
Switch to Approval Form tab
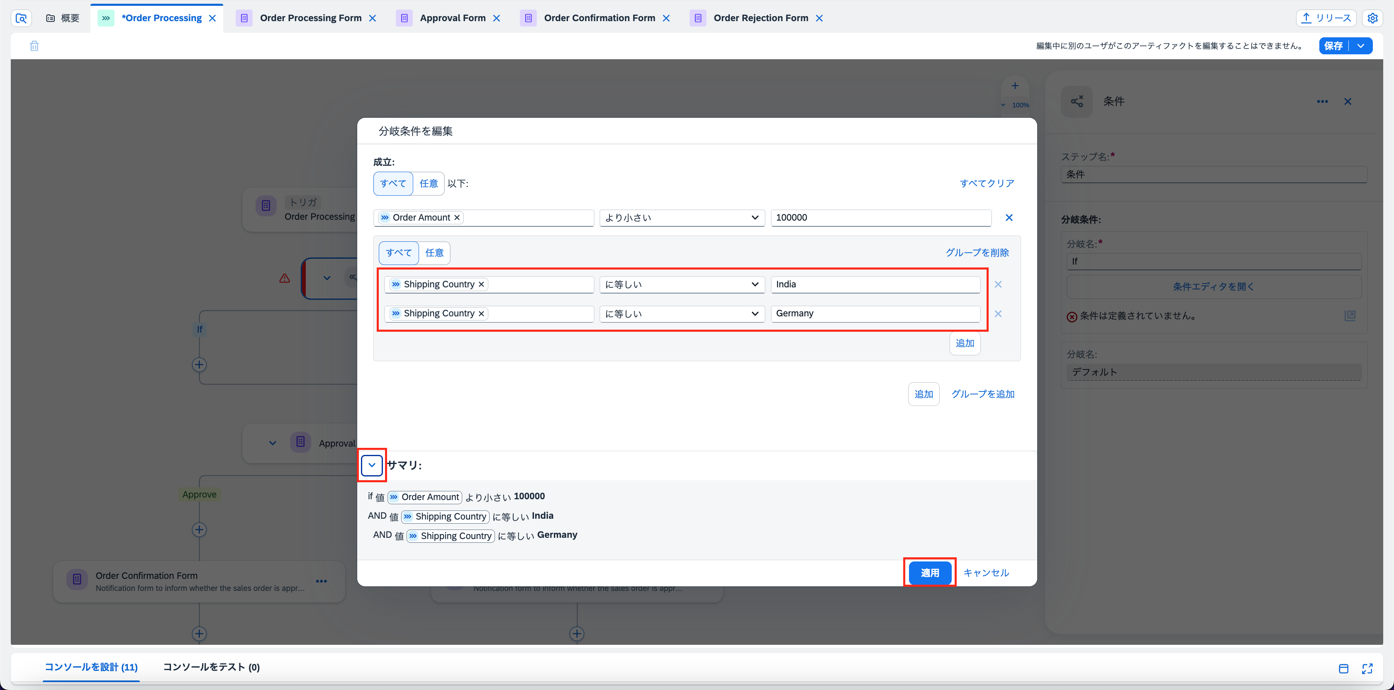pos(452,18)
